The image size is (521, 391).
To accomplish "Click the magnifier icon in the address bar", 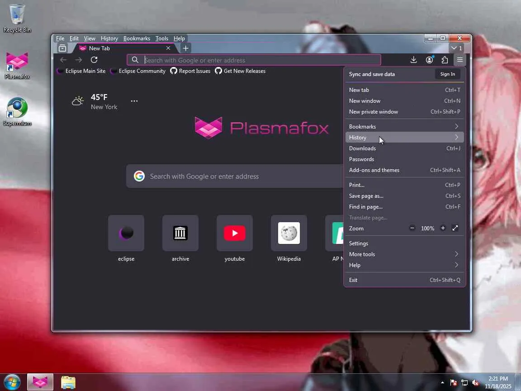I will pyautogui.click(x=135, y=60).
